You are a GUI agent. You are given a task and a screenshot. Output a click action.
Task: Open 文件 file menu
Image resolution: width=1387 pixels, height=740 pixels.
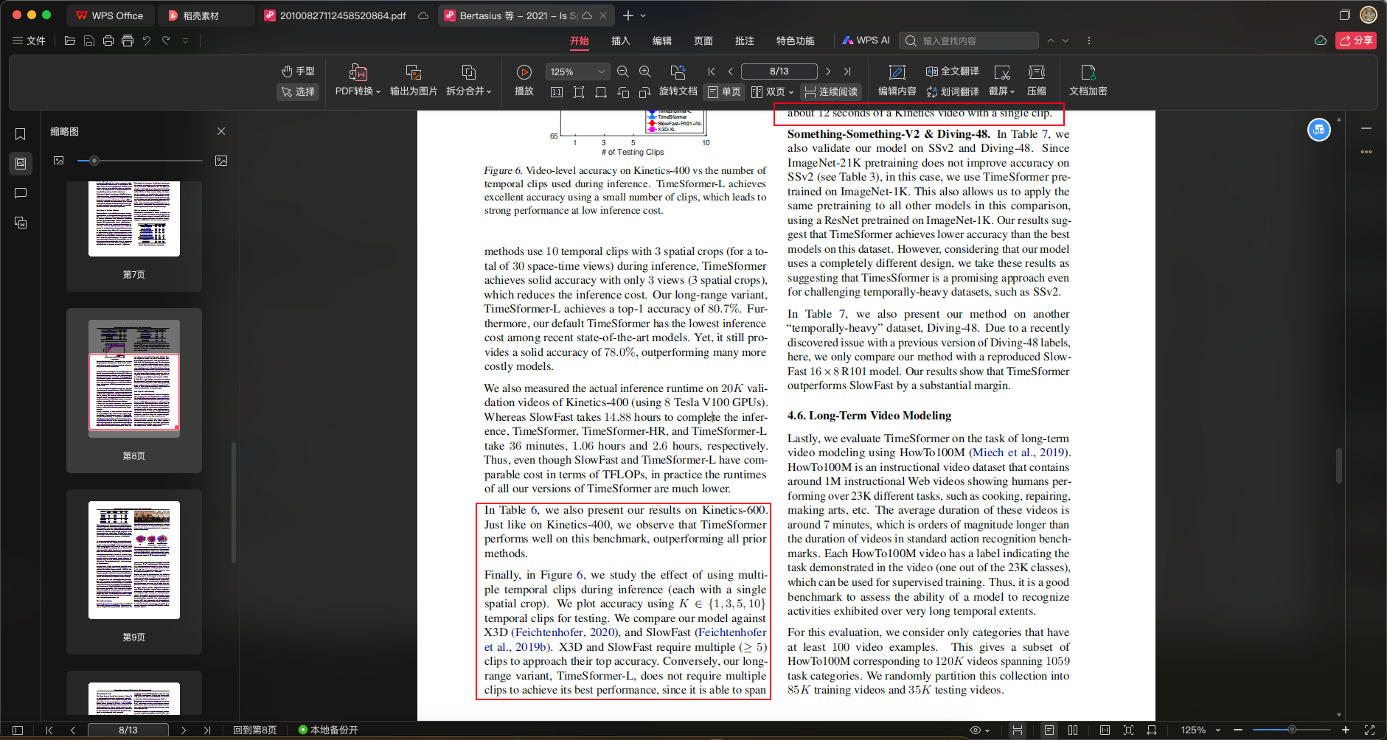click(x=29, y=41)
